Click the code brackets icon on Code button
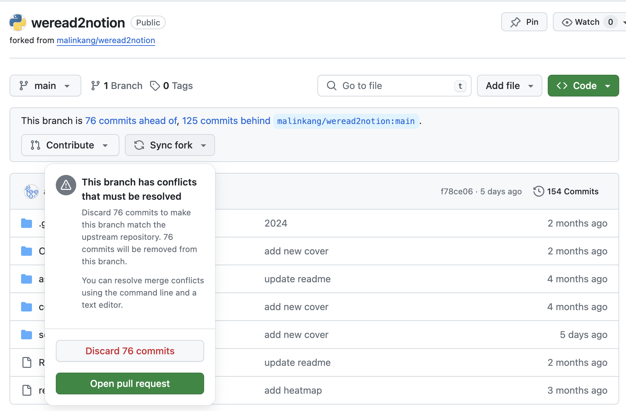The width and height of the screenshot is (626, 411). [x=562, y=86]
